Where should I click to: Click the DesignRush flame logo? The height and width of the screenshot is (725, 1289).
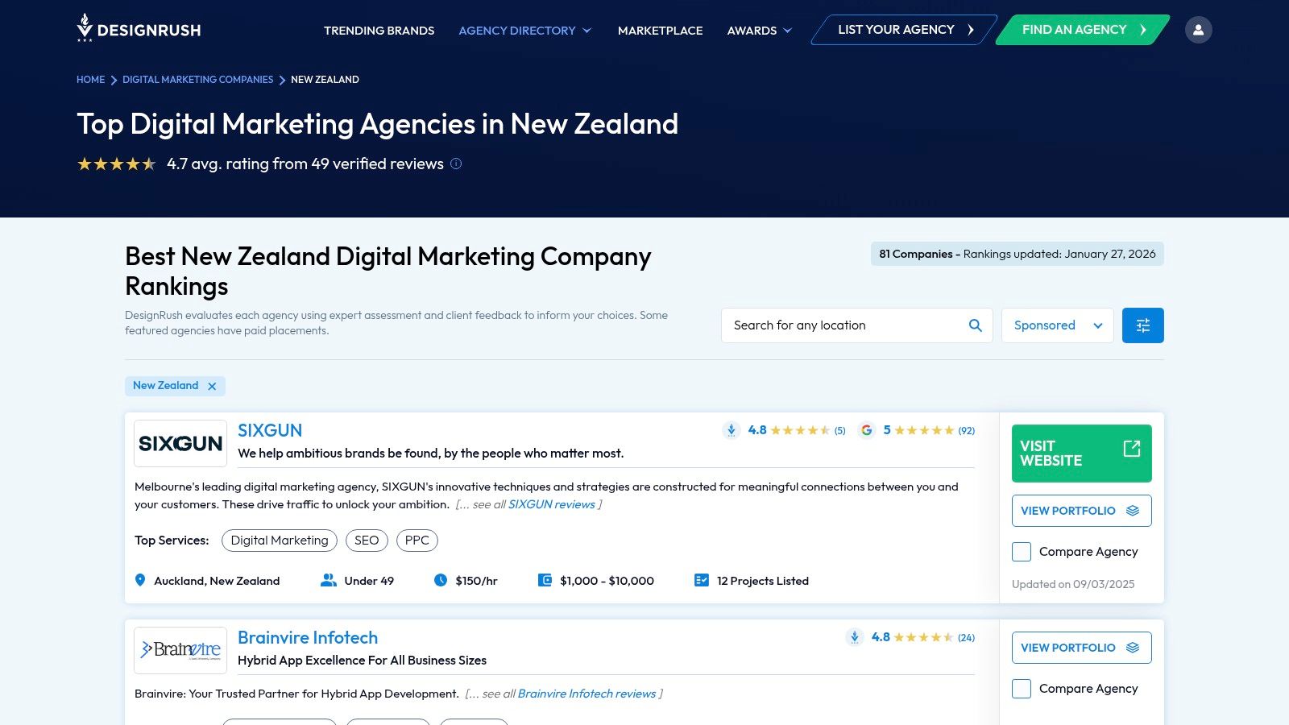click(85, 29)
